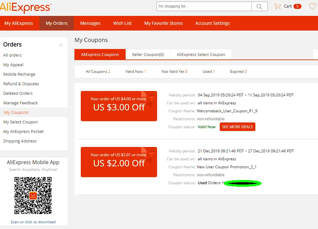Select My Coupons in sidebar
The image size is (318, 229).
tap(16, 112)
